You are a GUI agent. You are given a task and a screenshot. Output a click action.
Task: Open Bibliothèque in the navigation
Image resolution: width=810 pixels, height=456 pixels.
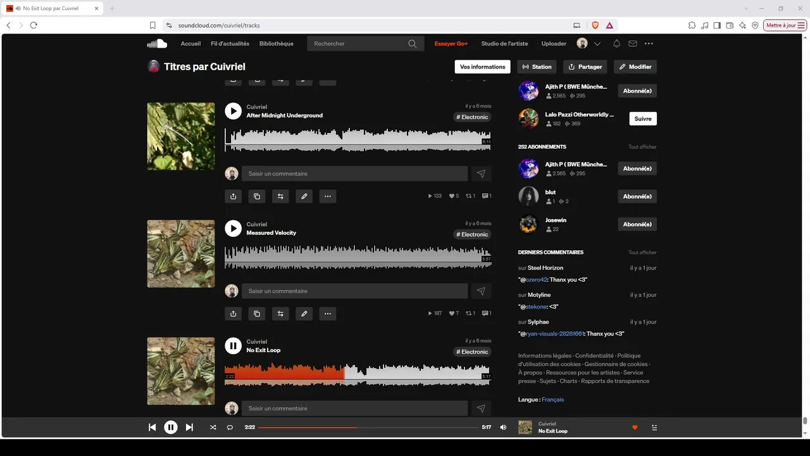pyautogui.click(x=277, y=44)
